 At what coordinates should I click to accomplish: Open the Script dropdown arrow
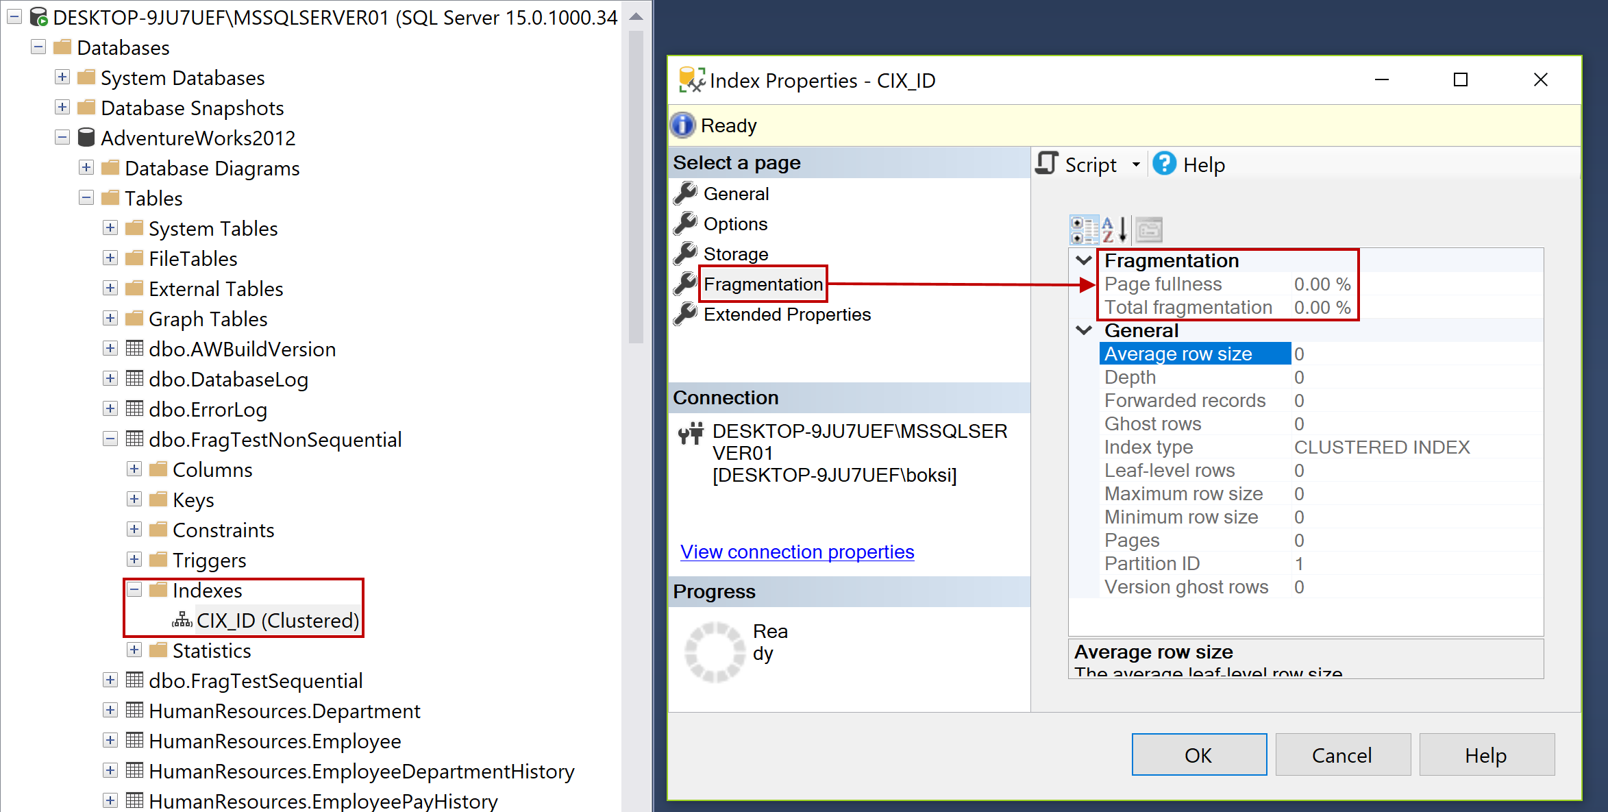pos(1136,164)
